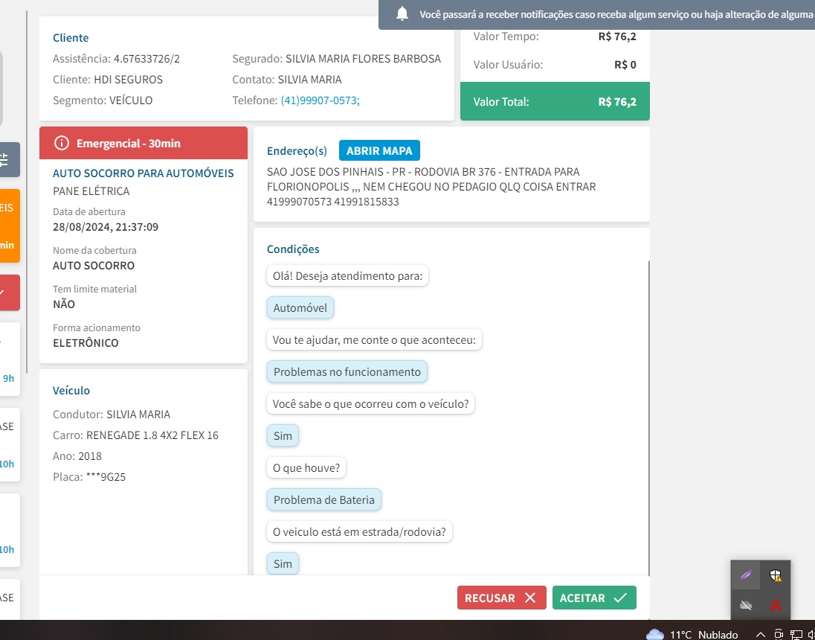Click the 'Valor Total' green bar
The image size is (815, 640).
[x=555, y=101]
